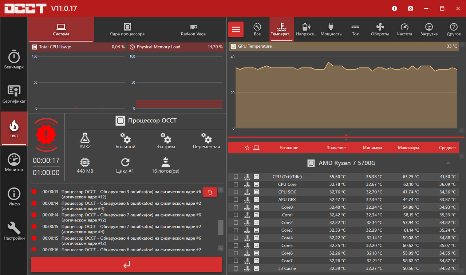Click the Переменная load type icon
This screenshot has height=275, width=466.
pos(206,138)
